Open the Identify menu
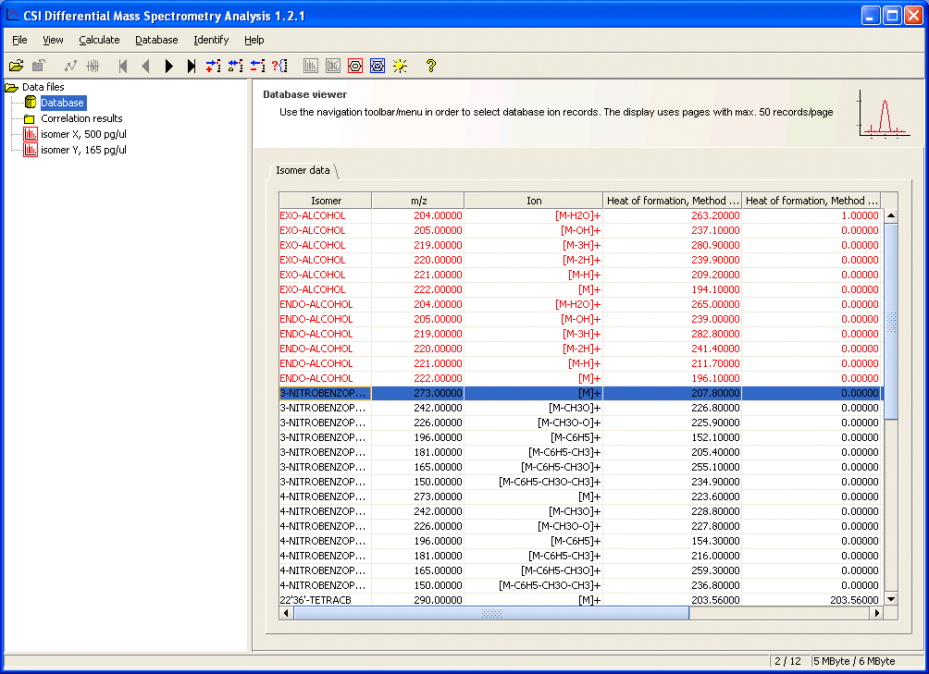The width and height of the screenshot is (929, 674). tap(211, 40)
